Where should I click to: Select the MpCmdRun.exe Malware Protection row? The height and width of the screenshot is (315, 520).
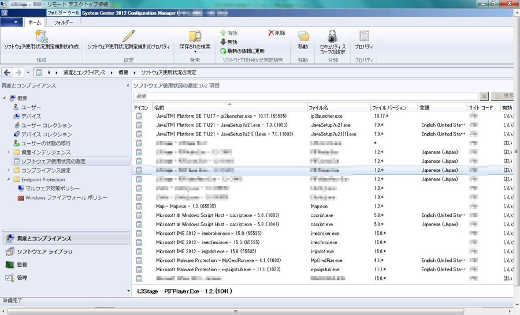click(323, 260)
